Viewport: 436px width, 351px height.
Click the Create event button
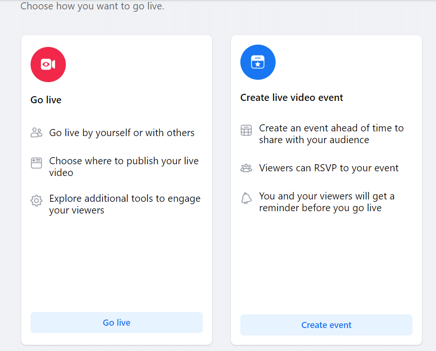coord(326,325)
